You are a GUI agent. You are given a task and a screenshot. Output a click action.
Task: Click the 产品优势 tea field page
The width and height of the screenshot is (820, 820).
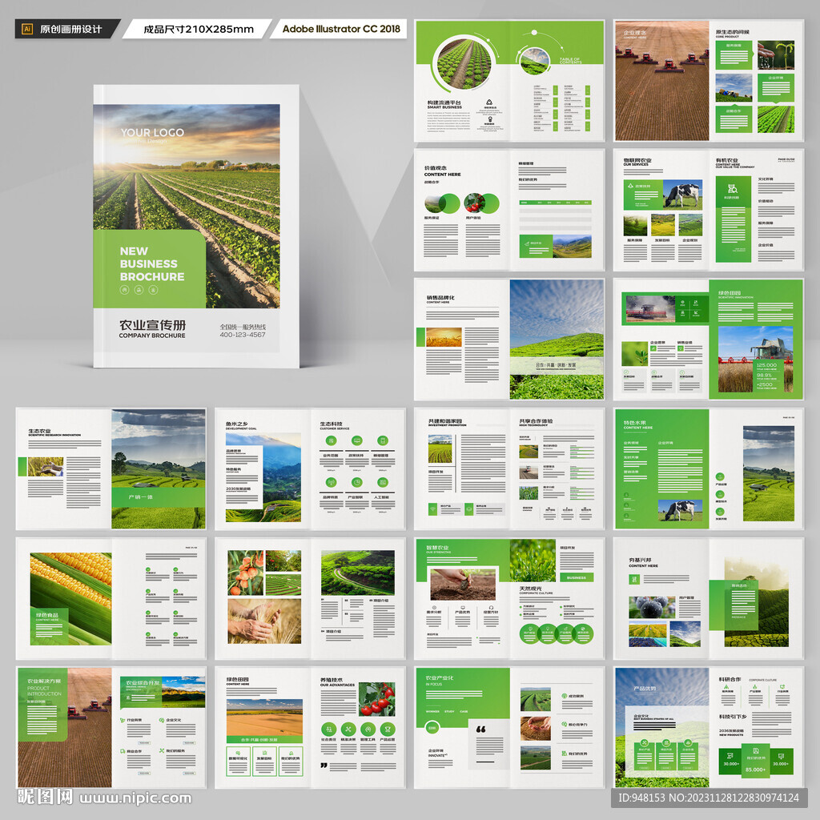[661, 727]
